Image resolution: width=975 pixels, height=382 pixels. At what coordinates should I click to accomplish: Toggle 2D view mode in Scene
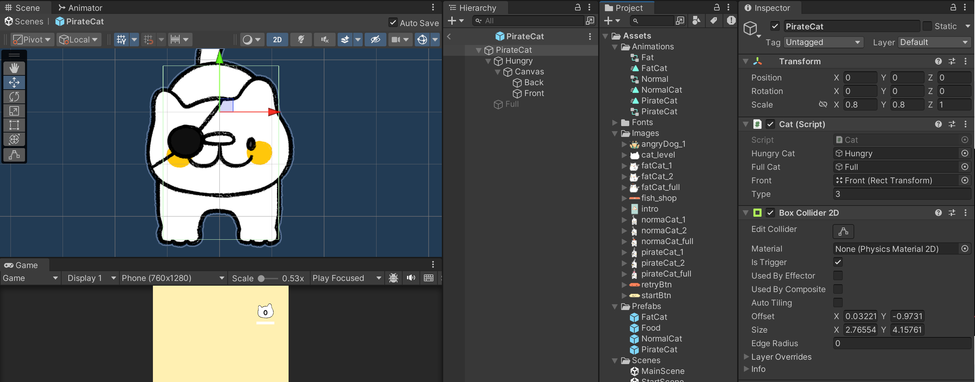277,39
